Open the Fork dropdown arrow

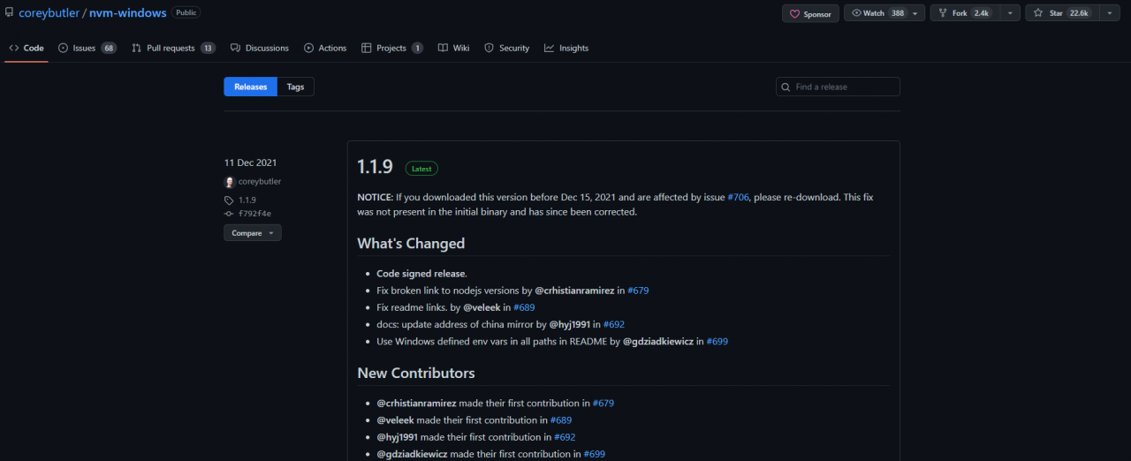[1012, 13]
